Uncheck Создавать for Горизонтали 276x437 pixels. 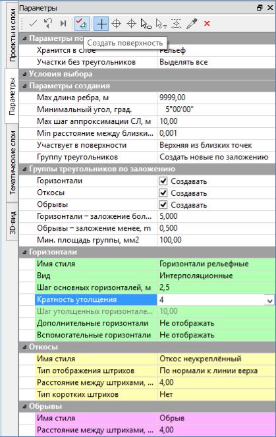163,181
